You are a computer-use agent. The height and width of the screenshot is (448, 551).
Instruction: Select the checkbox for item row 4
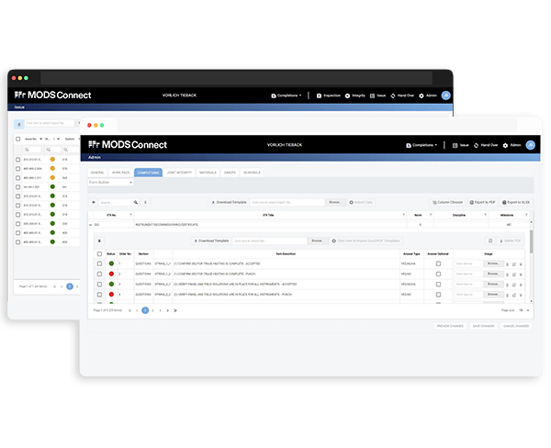click(99, 295)
